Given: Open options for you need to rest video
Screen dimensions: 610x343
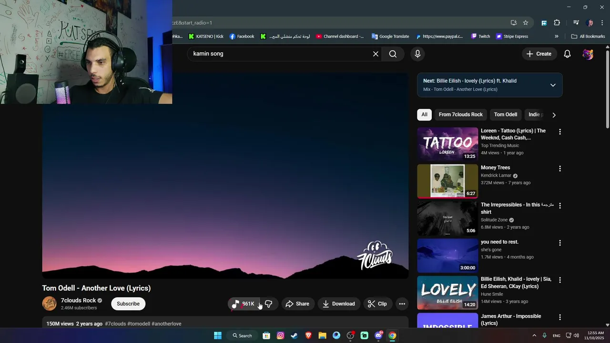Looking at the screenshot, I should click(560, 243).
